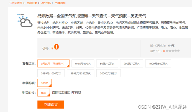Pick the 1999元/500万次 package
Screen dimensions: 192x112
[x=158, y=63]
